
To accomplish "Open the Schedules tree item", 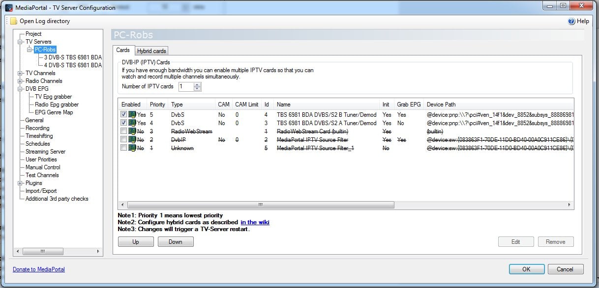I will [x=38, y=144].
